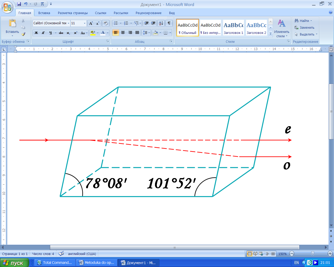Apply text highlight color
The width and height of the screenshot is (334, 267).
click(92, 33)
